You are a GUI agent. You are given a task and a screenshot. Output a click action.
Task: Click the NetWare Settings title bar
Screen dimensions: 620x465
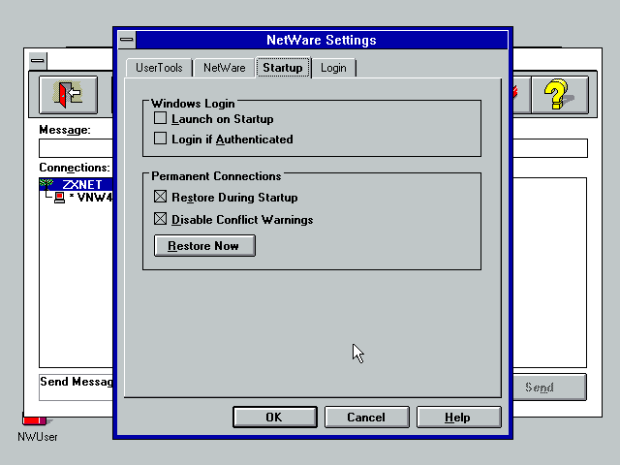[322, 40]
